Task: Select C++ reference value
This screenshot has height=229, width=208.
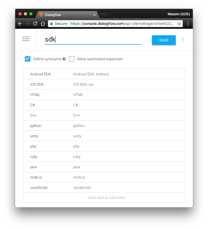Action: pyautogui.click(x=33, y=115)
